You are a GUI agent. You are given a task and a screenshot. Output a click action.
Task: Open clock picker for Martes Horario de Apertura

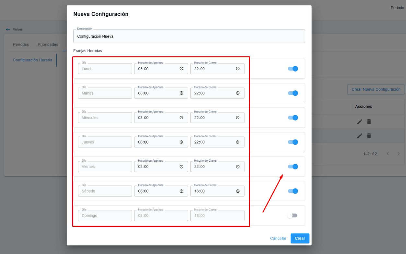pyautogui.click(x=181, y=93)
